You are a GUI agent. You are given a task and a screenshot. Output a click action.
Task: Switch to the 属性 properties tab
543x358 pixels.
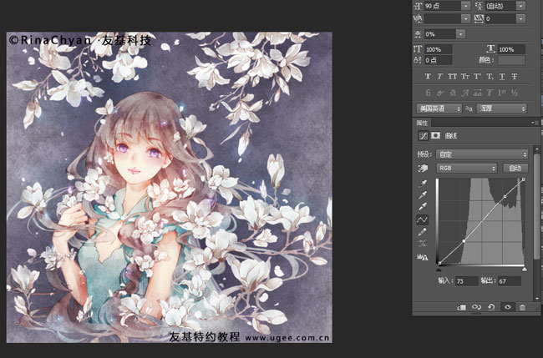tap(422, 123)
